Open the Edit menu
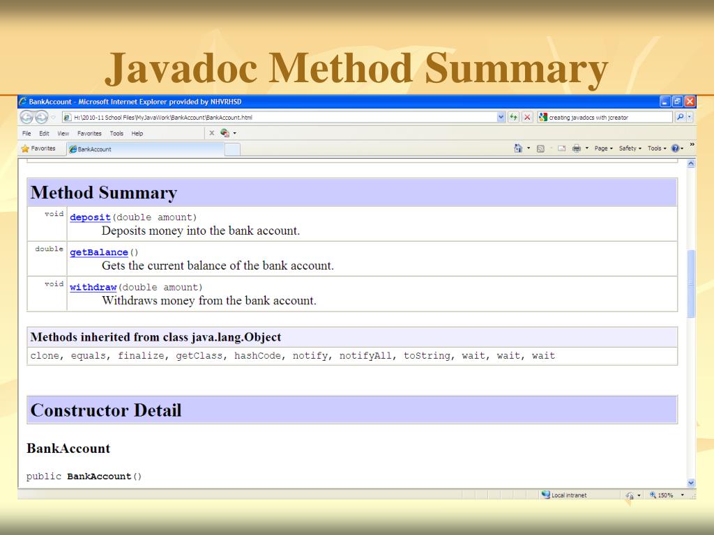The height and width of the screenshot is (535, 714). 44,133
